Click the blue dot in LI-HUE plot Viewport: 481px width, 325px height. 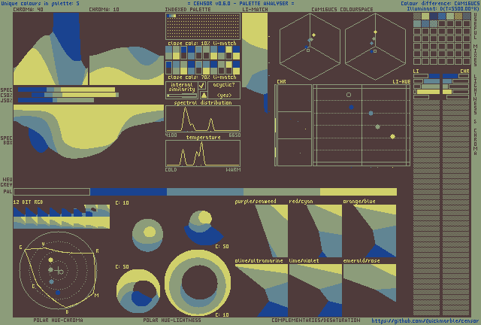tap(351, 108)
